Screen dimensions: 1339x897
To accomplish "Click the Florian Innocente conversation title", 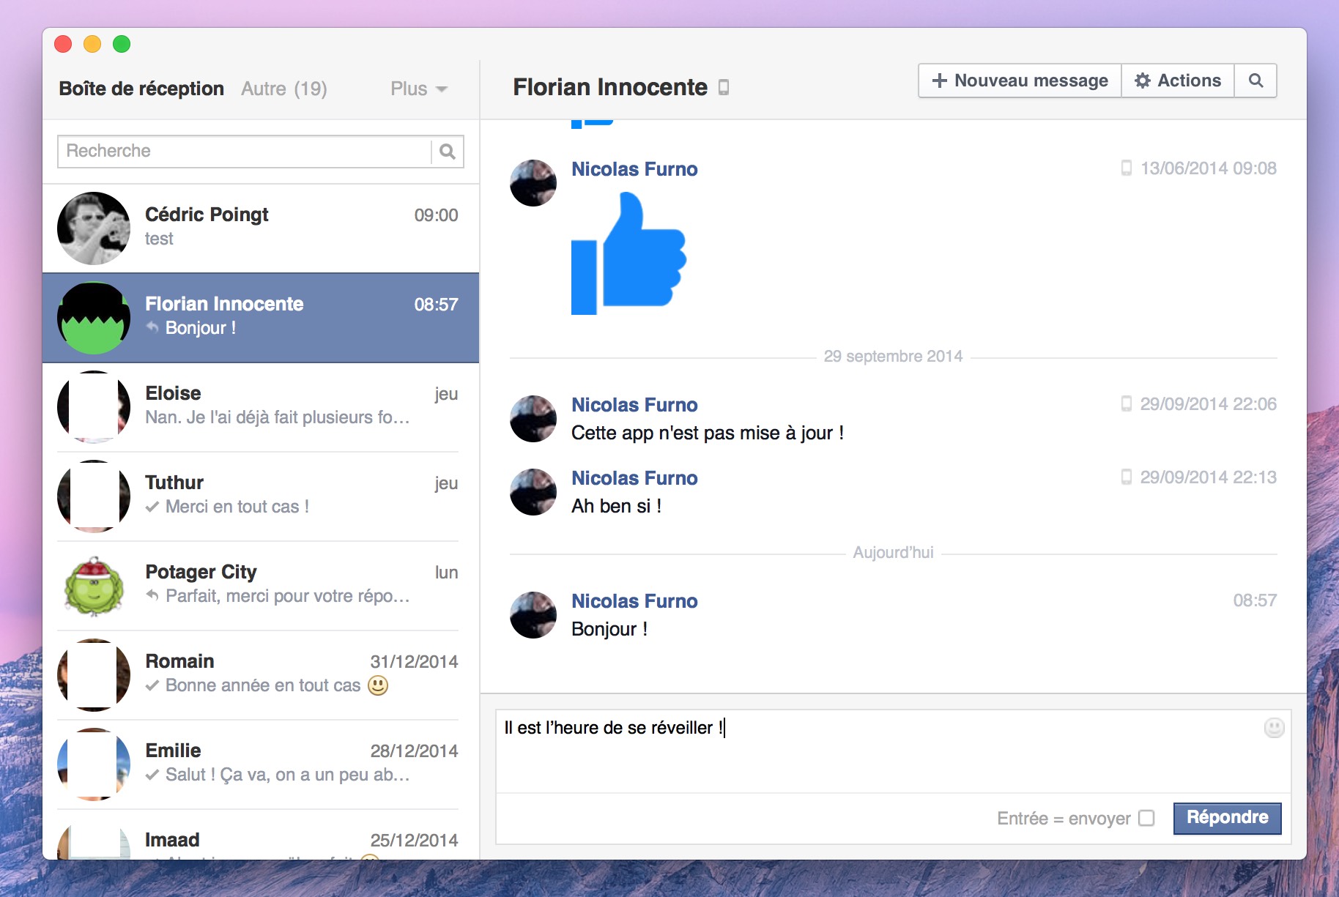I will pyautogui.click(x=610, y=87).
